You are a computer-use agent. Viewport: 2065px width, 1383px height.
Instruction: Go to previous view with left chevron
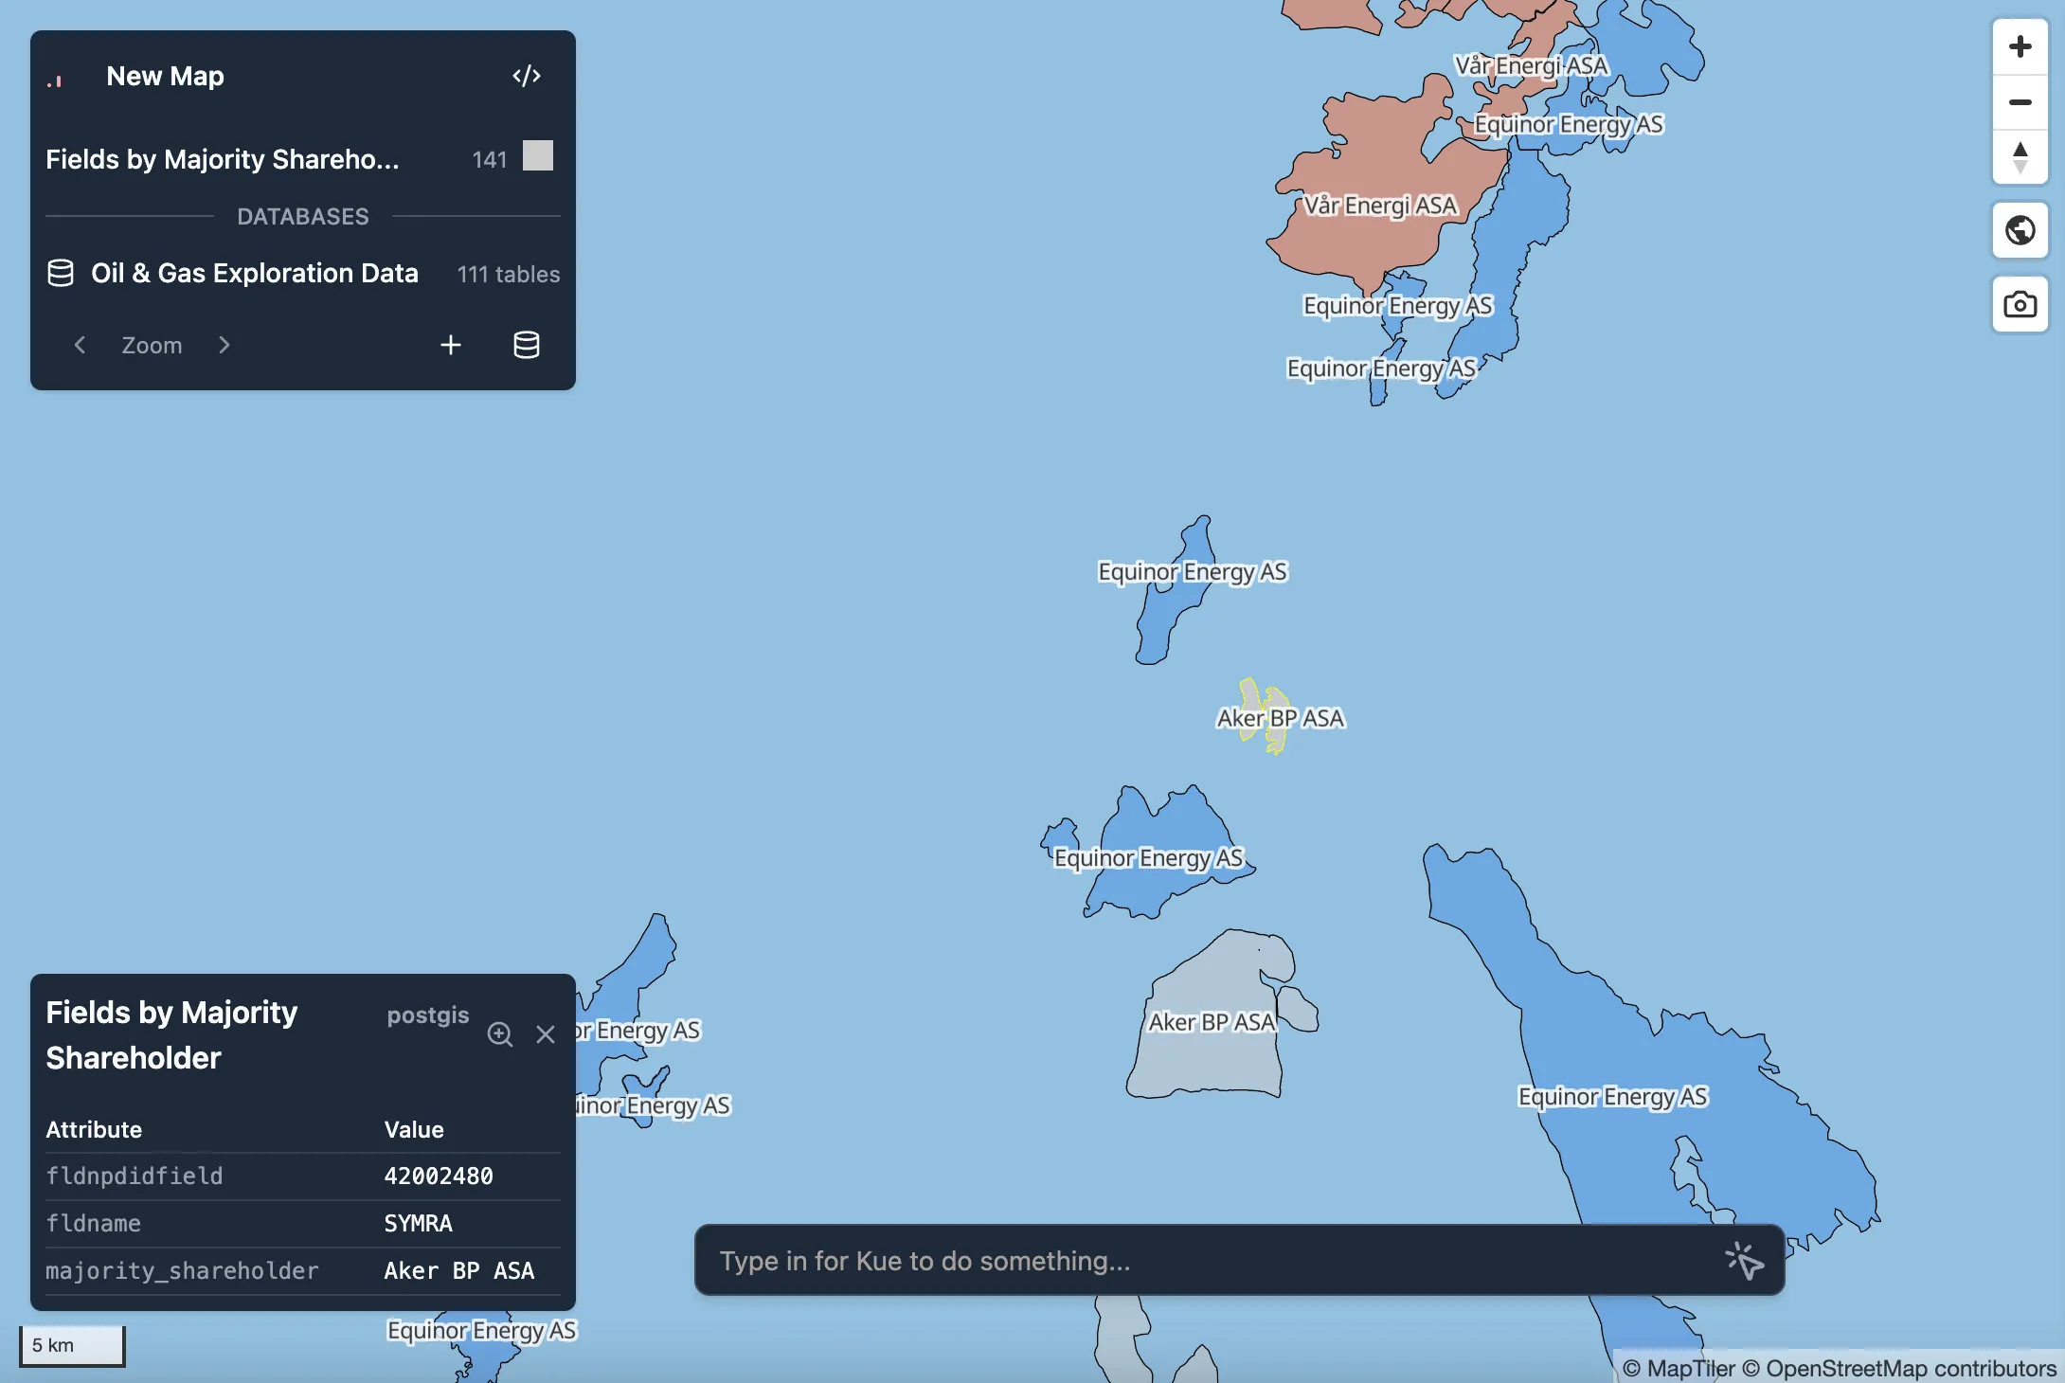(81, 345)
